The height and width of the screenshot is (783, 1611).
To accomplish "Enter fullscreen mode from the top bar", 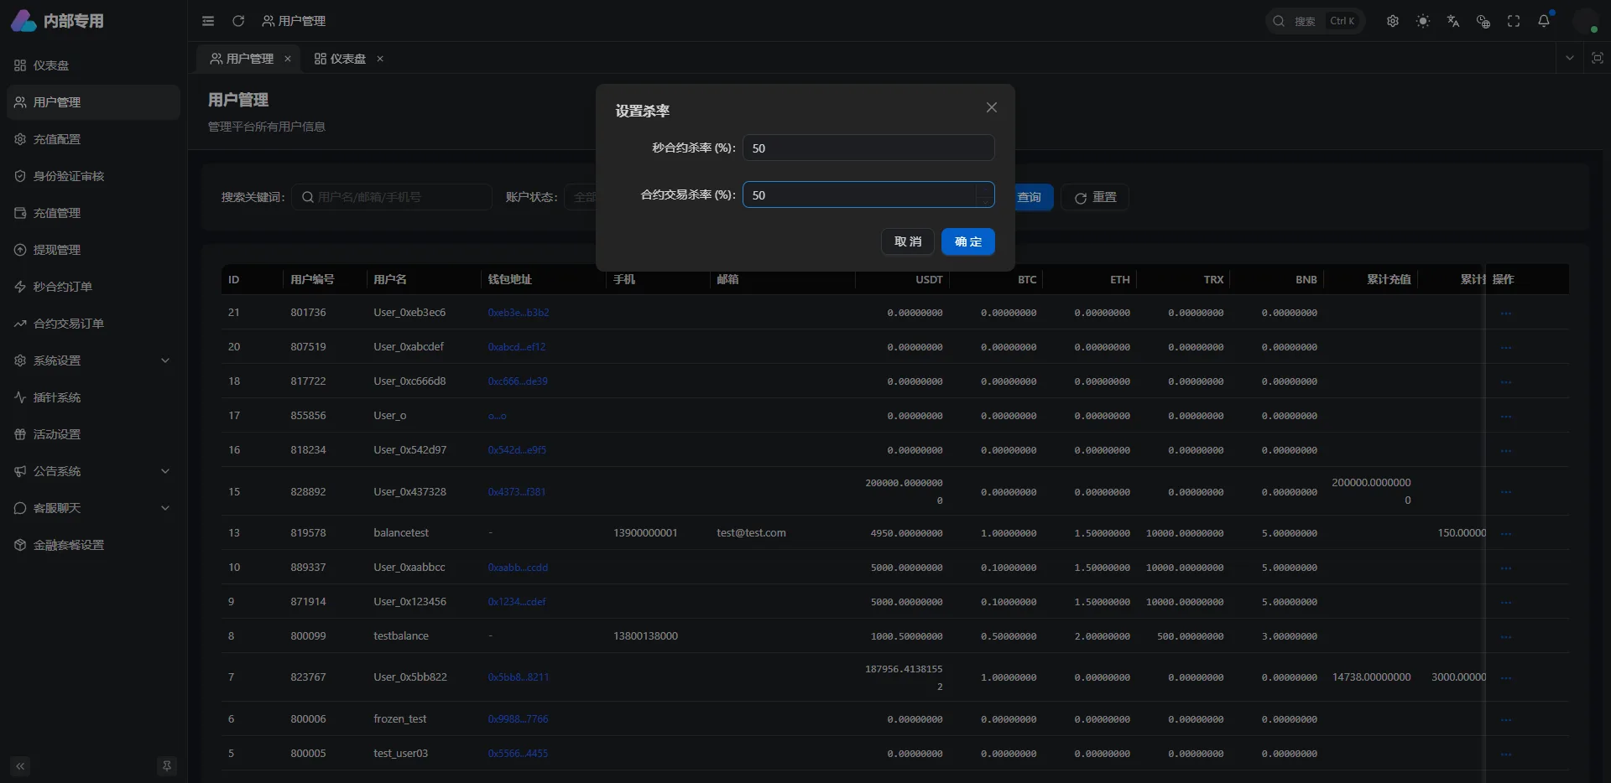I will click(x=1513, y=21).
